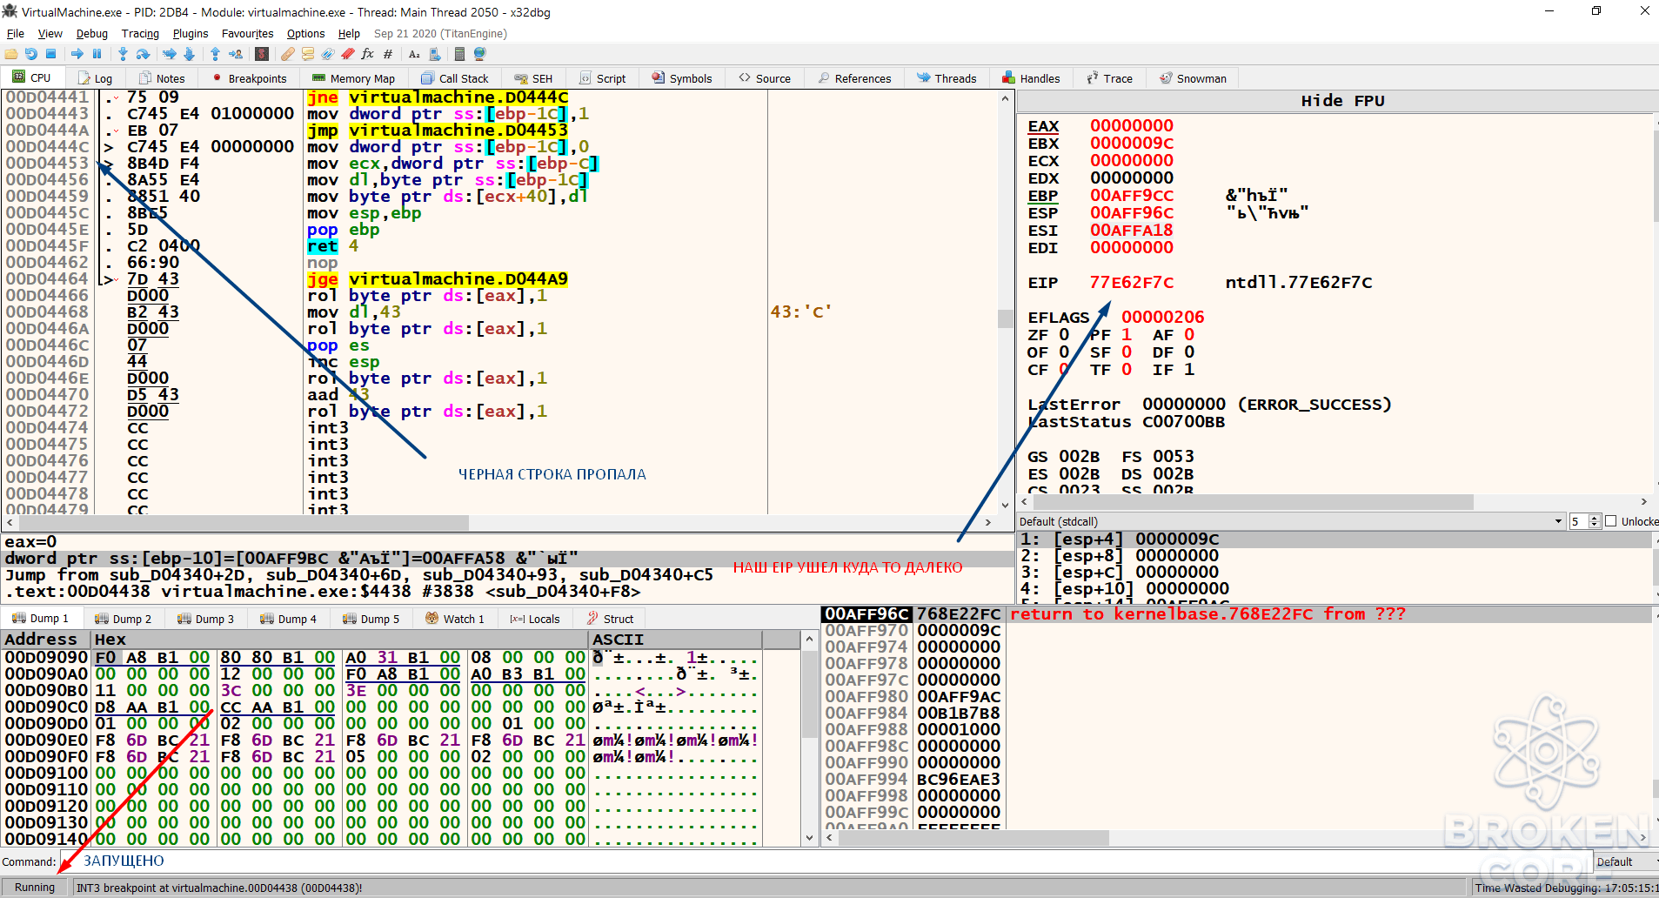Click the Run to user code icon
The width and height of the screenshot is (1659, 898).
236,54
